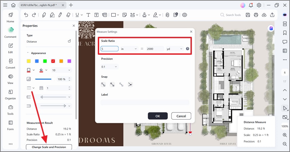Viewport: 290px width, 152px height.
Task: Select the Eraser tool
Action: pos(68,15)
